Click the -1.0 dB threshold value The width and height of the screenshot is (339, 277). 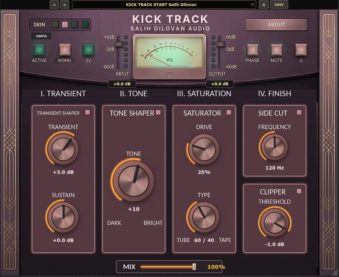(274, 244)
